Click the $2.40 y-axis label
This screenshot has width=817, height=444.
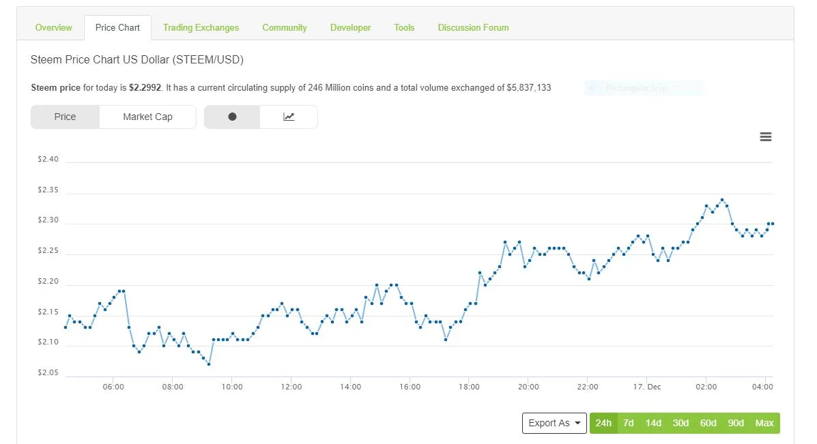coord(48,160)
